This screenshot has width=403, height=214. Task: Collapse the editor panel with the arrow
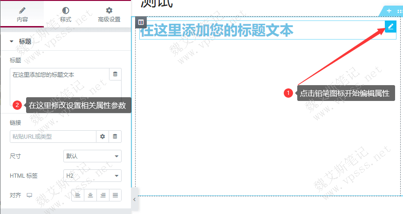[x=135, y=200]
